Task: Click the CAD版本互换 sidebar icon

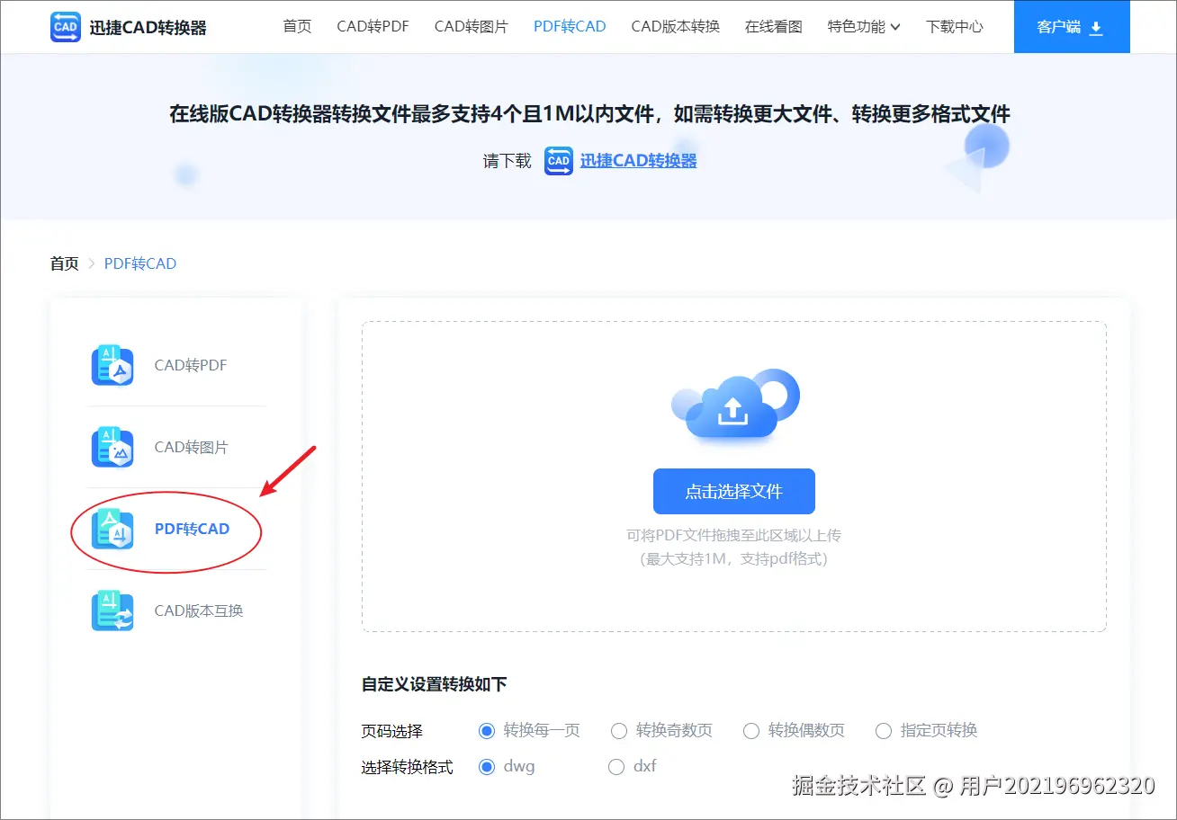Action: (112, 611)
